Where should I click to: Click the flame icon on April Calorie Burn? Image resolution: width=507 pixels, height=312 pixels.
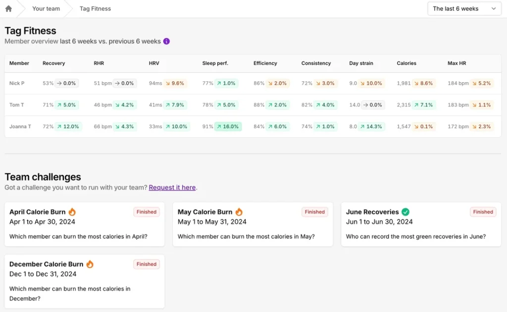[x=72, y=212]
